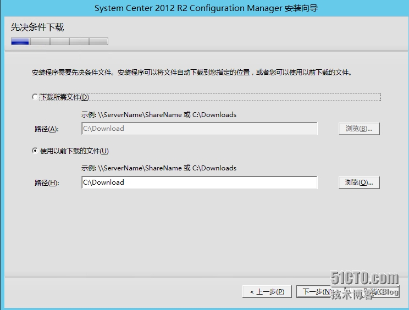Click the 浏览(B)... browse button
Viewport: 409px width, 310px height.
click(359, 129)
